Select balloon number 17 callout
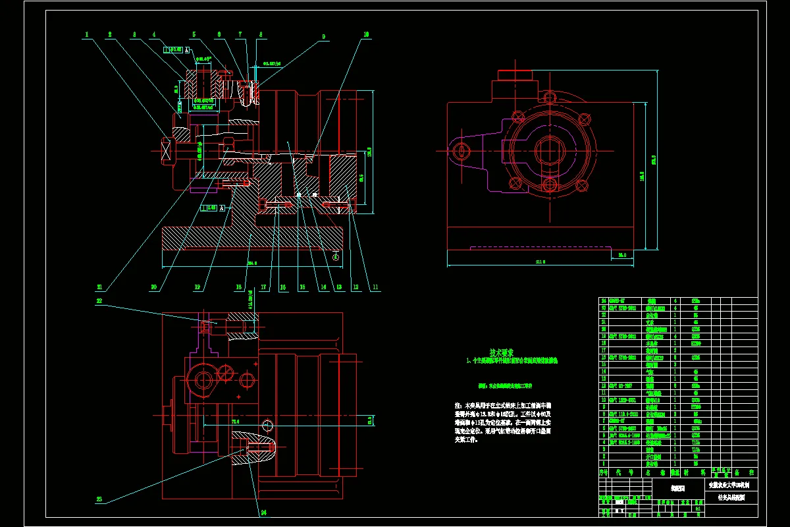This screenshot has width=790, height=527. tap(263, 287)
